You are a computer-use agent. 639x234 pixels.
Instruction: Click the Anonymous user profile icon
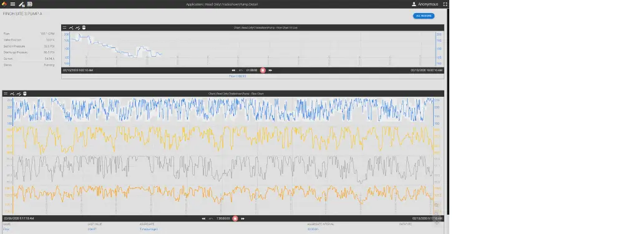(414, 4)
